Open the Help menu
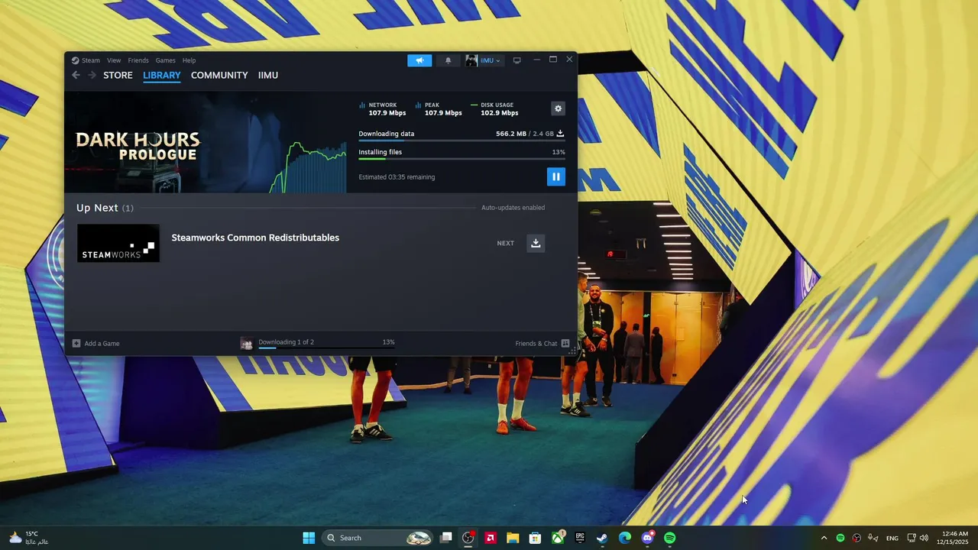This screenshot has height=550, width=978. tap(189, 60)
